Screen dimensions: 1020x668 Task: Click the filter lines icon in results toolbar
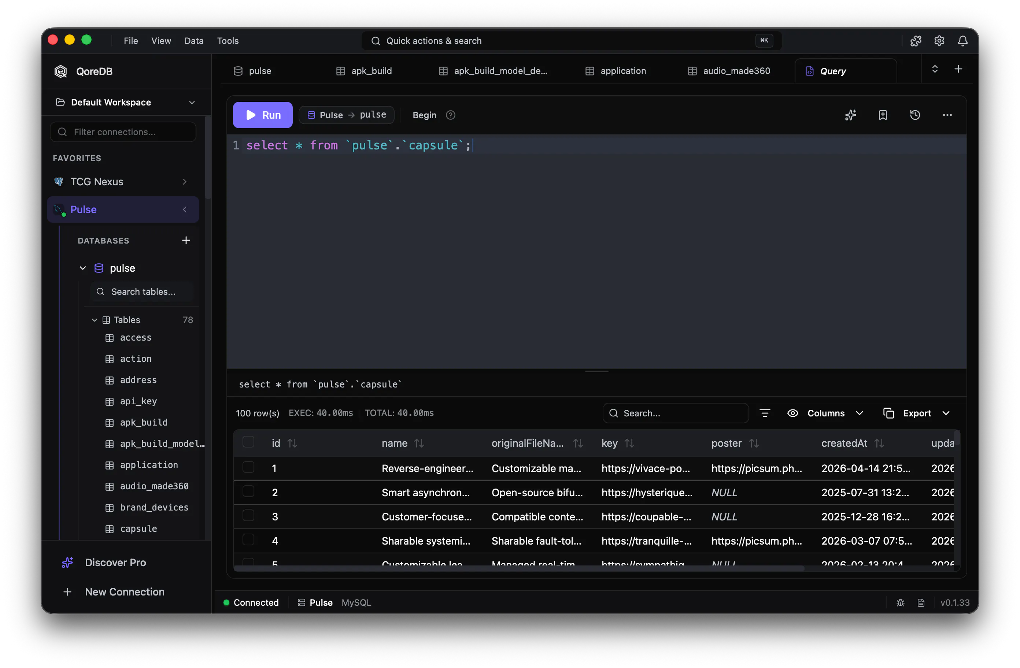[x=765, y=413]
